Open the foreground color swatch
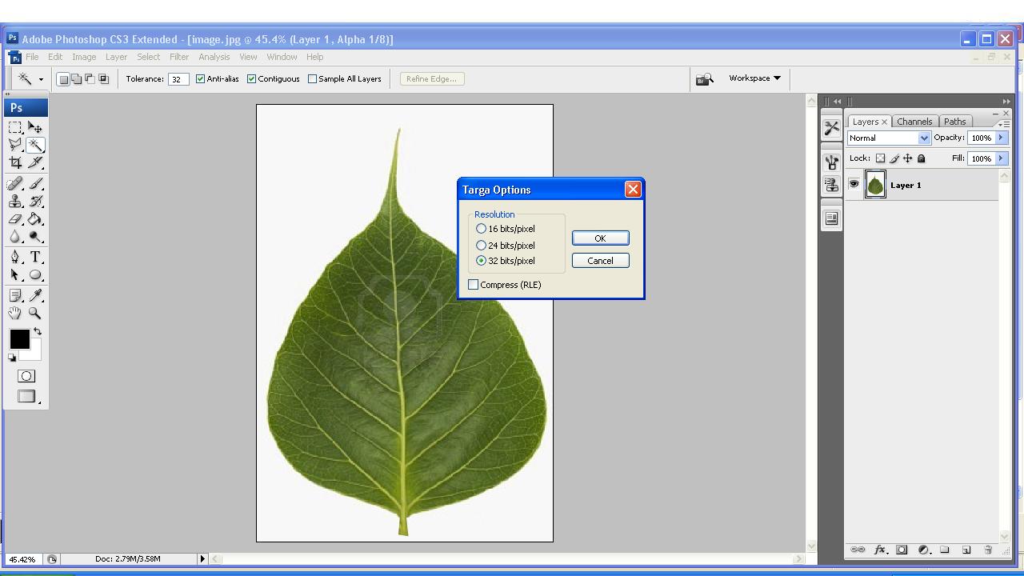Image resolution: width=1024 pixels, height=576 pixels. (20, 339)
